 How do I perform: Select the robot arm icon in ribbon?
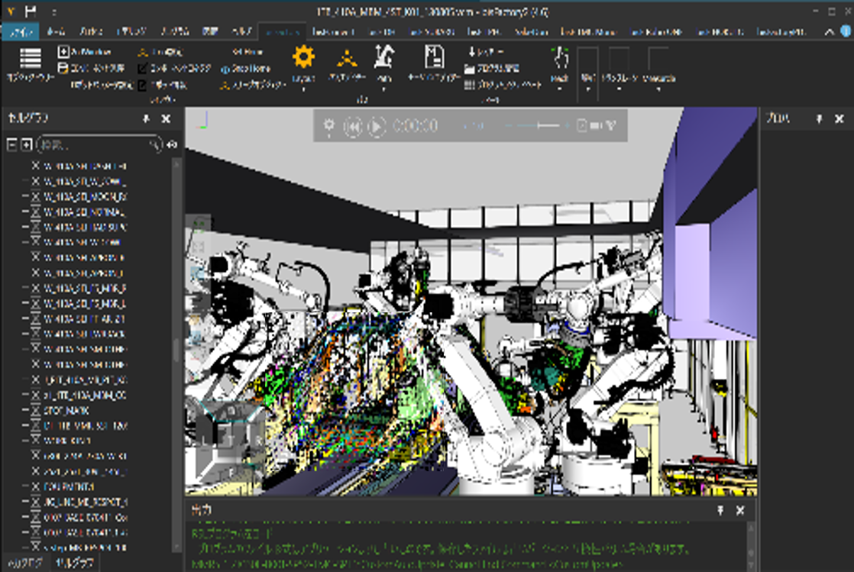(383, 57)
